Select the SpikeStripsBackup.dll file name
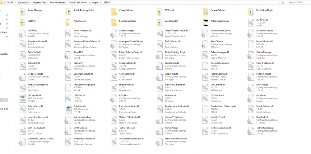Image resolution: width=311 pixels, height=154 pixels. [38, 117]
